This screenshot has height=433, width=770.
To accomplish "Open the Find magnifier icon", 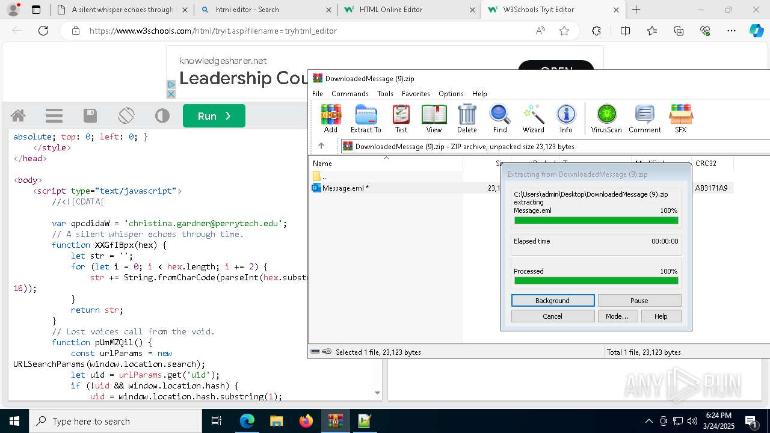I will point(500,118).
